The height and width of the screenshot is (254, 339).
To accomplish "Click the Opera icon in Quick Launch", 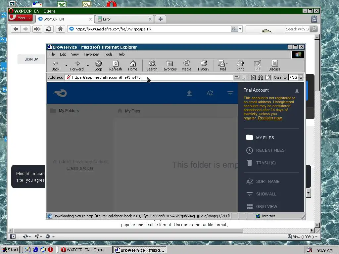I will coord(50,250).
